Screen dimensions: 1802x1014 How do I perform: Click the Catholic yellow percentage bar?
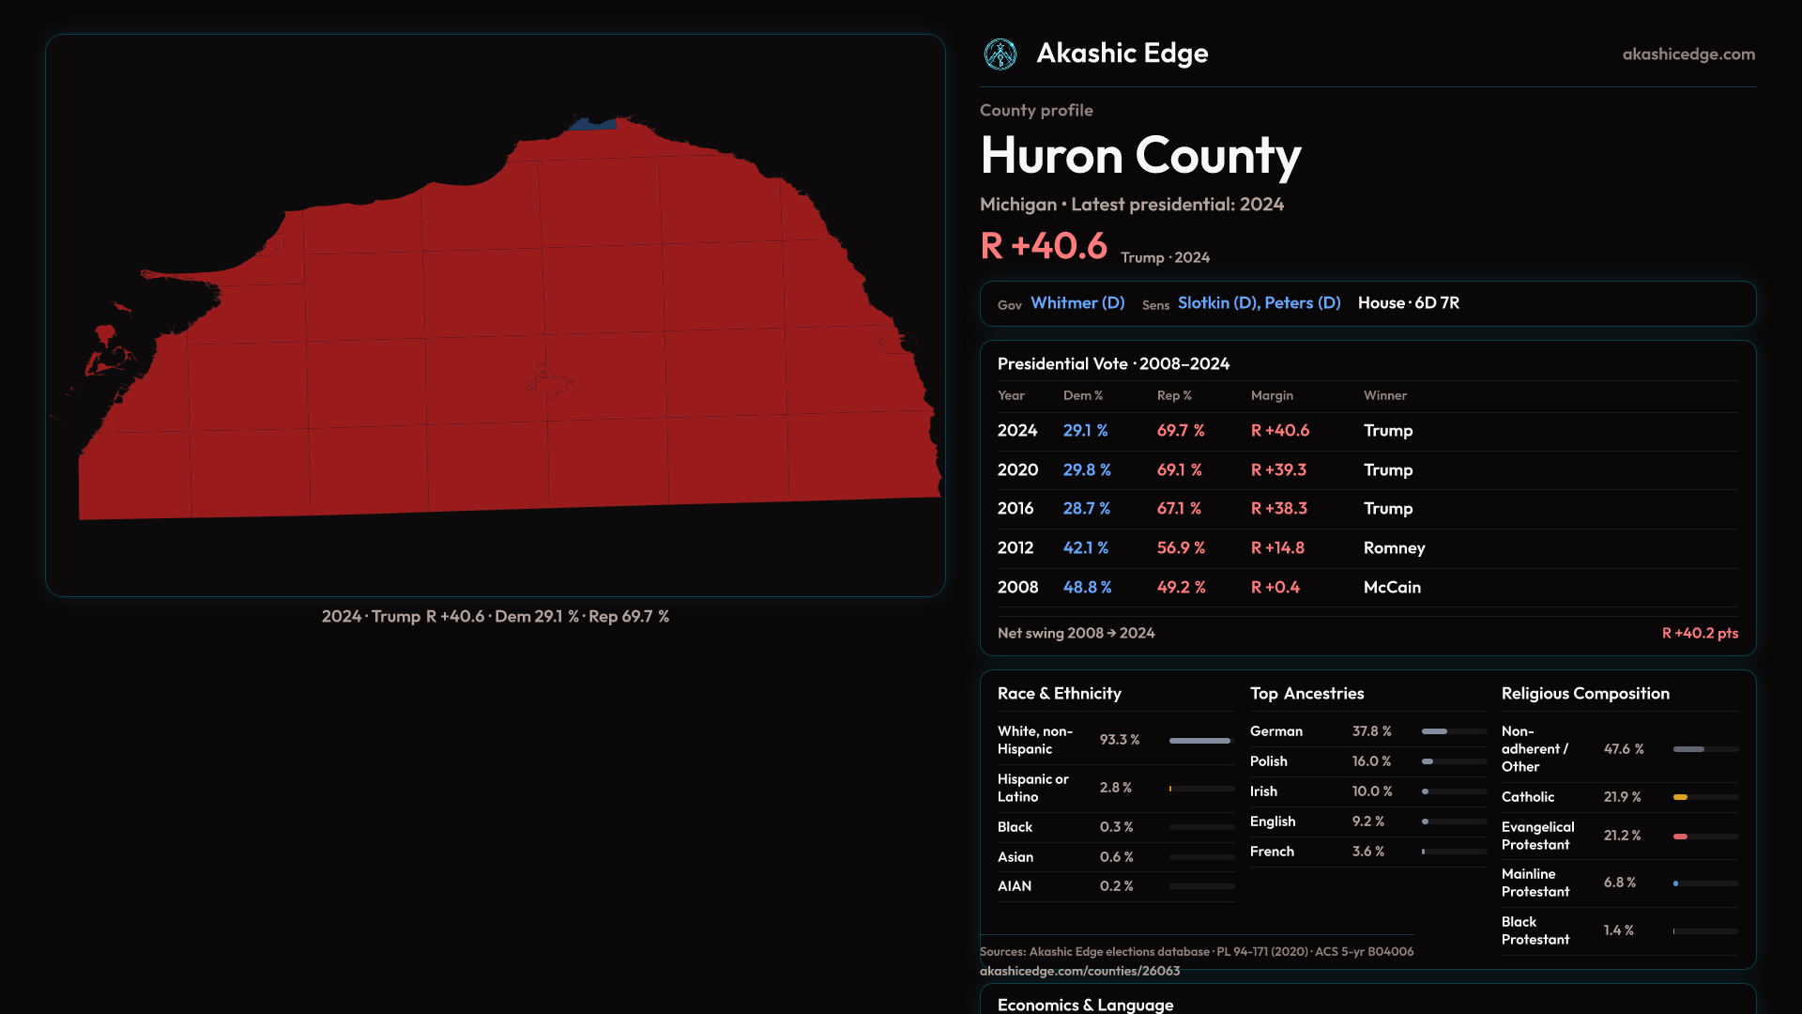tap(1680, 797)
